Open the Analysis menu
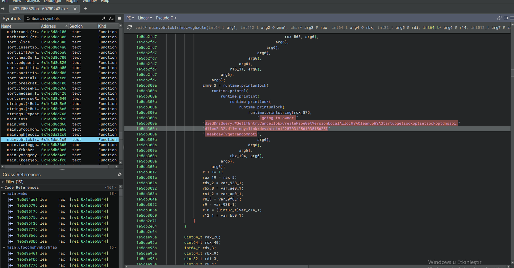 [32, 1]
